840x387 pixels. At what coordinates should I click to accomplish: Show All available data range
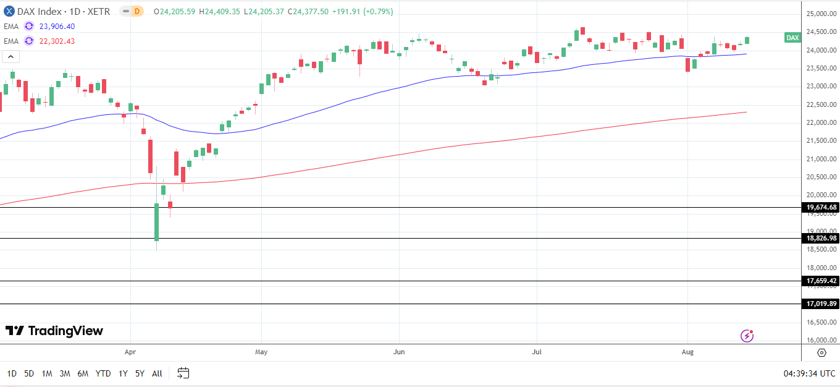pyautogui.click(x=157, y=373)
